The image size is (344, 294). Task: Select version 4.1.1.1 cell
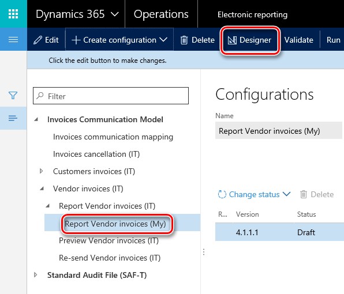[x=247, y=232]
